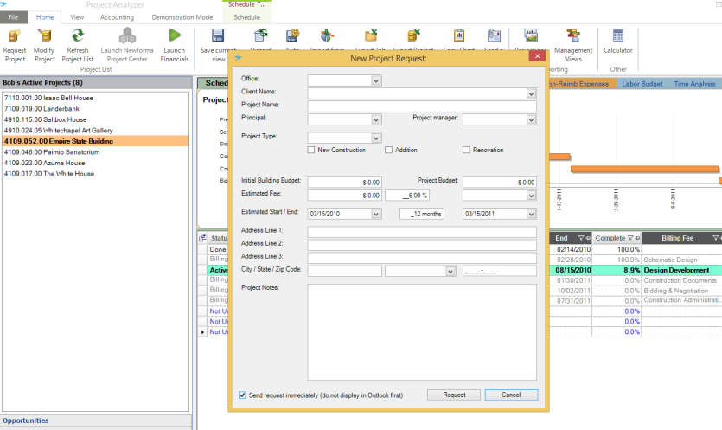Select 4910.024.05 Whitechapel Art Gallery project
722x430 pixels.
(x=95, y=131)
